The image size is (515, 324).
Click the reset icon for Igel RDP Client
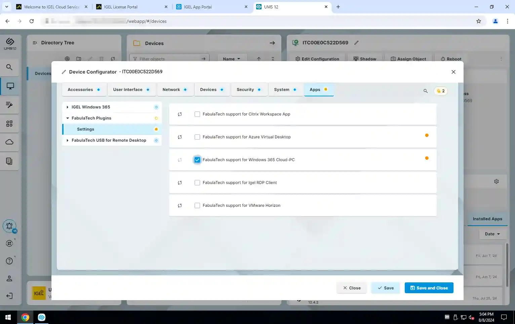(180, 183)
